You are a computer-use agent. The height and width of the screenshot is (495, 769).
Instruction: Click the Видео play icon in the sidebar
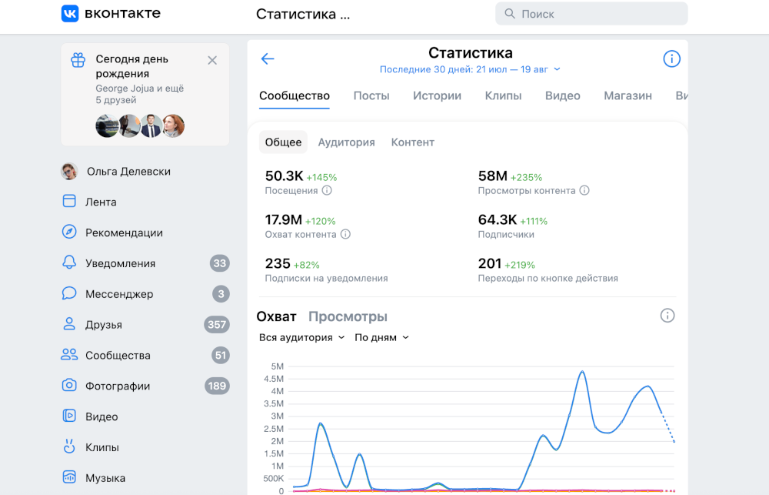click(69, 416)
